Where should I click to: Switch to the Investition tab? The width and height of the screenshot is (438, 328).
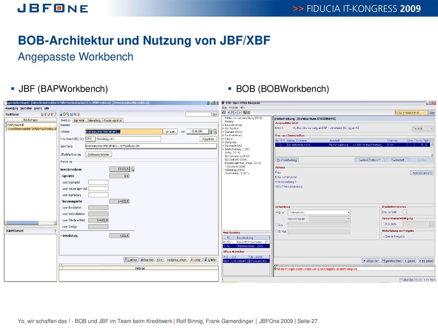pos(65,120)
